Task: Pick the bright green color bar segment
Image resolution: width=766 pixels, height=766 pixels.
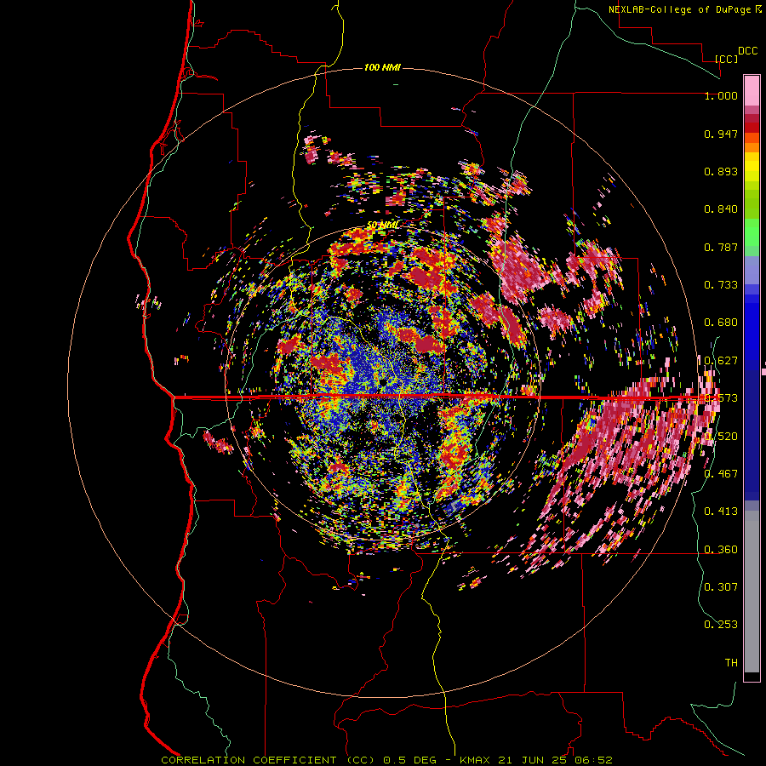Action: pyautogui.click(x=752, y=232)
